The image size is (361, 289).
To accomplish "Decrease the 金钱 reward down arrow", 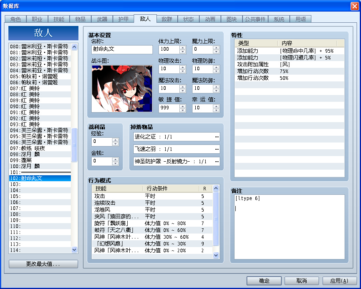I will pos(115,163).
